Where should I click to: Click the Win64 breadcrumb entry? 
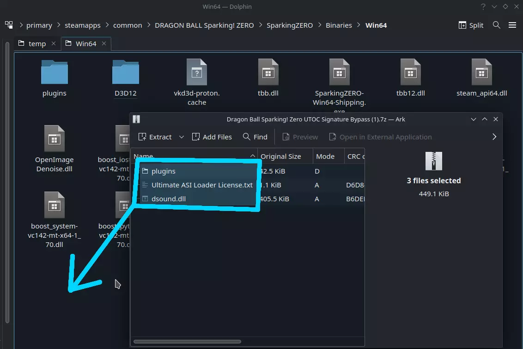[376, 25]
